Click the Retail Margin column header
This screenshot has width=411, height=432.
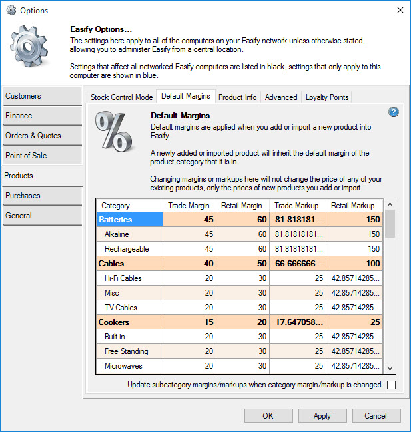242,206
